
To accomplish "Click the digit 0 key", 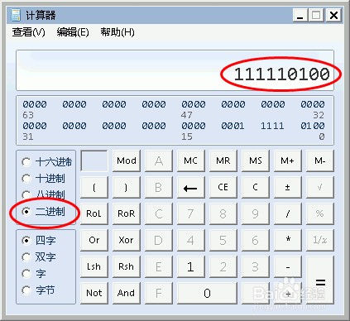I will tap(207, 293).
